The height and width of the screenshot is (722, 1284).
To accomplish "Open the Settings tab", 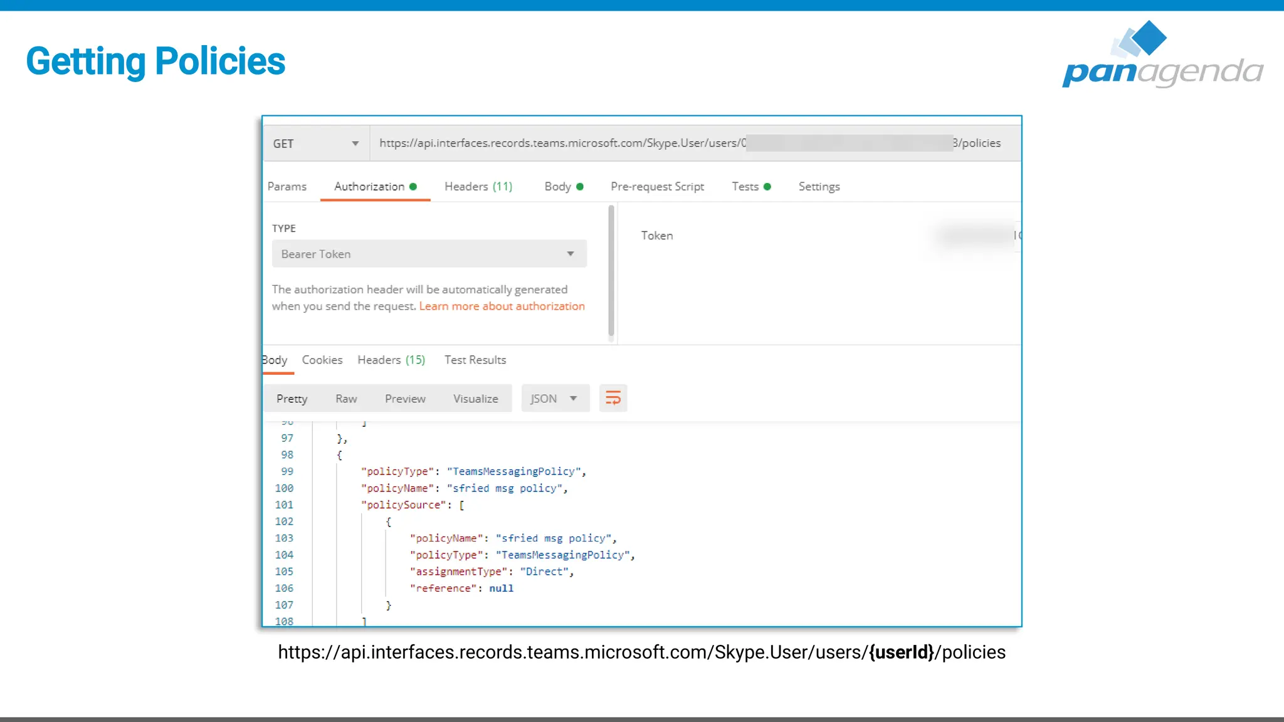I will click(x=819, y=187).
